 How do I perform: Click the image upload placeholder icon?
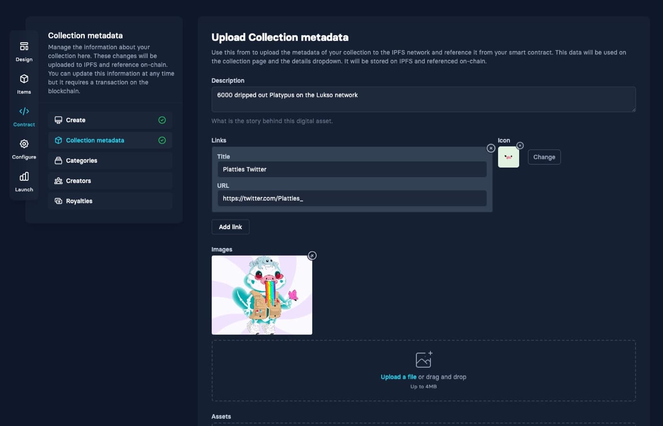click(423, 360)
